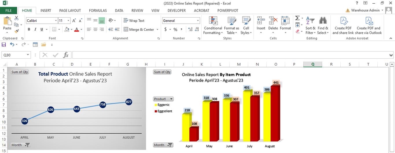395x153 pixels.
Task: Click Increase Decimal icon
Action: click(x=191, y=30)
